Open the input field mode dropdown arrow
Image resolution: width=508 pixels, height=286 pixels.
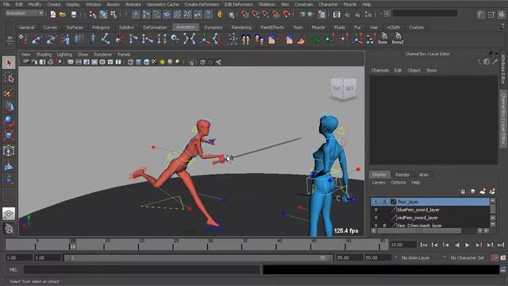click(381, 14)
